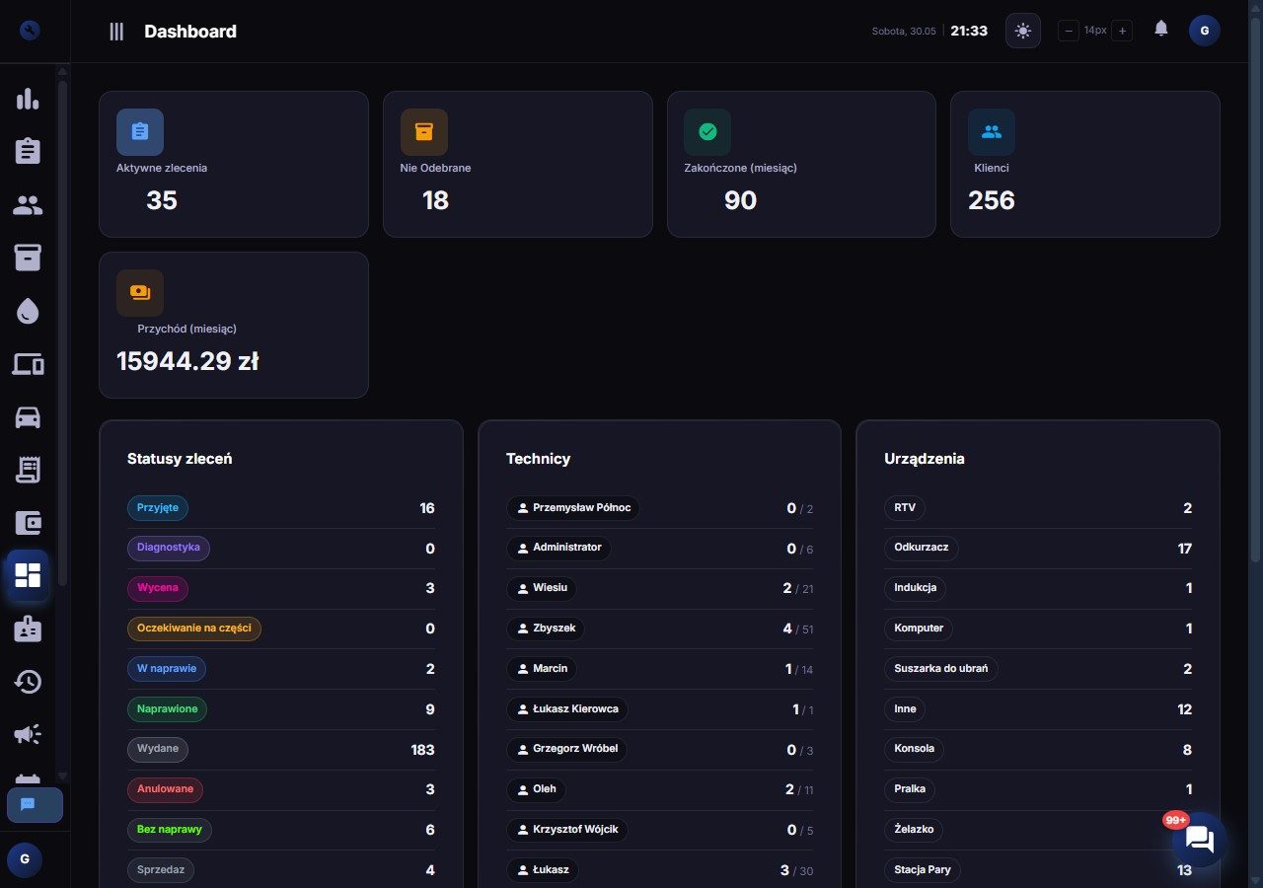Click the Konsola device tag
This screenshot has width=1263, height=888.
point(914,749)
